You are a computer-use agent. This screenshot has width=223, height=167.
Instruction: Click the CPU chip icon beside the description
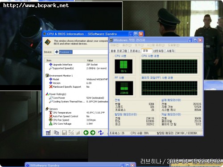coord(48,42)
